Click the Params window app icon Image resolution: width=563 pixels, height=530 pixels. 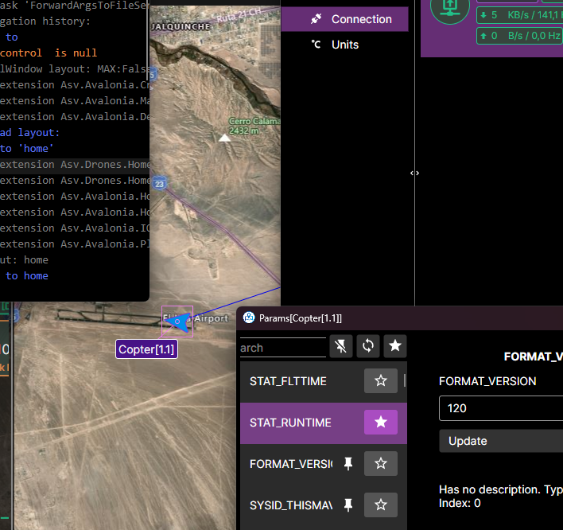(249, 318)
